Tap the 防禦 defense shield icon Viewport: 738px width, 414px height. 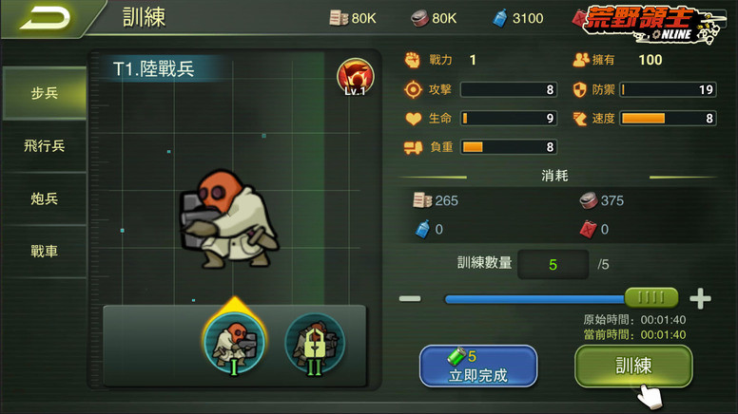[x=579, y=89]
